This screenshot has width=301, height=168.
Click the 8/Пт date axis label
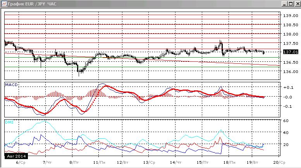click(x=74, y=163)
